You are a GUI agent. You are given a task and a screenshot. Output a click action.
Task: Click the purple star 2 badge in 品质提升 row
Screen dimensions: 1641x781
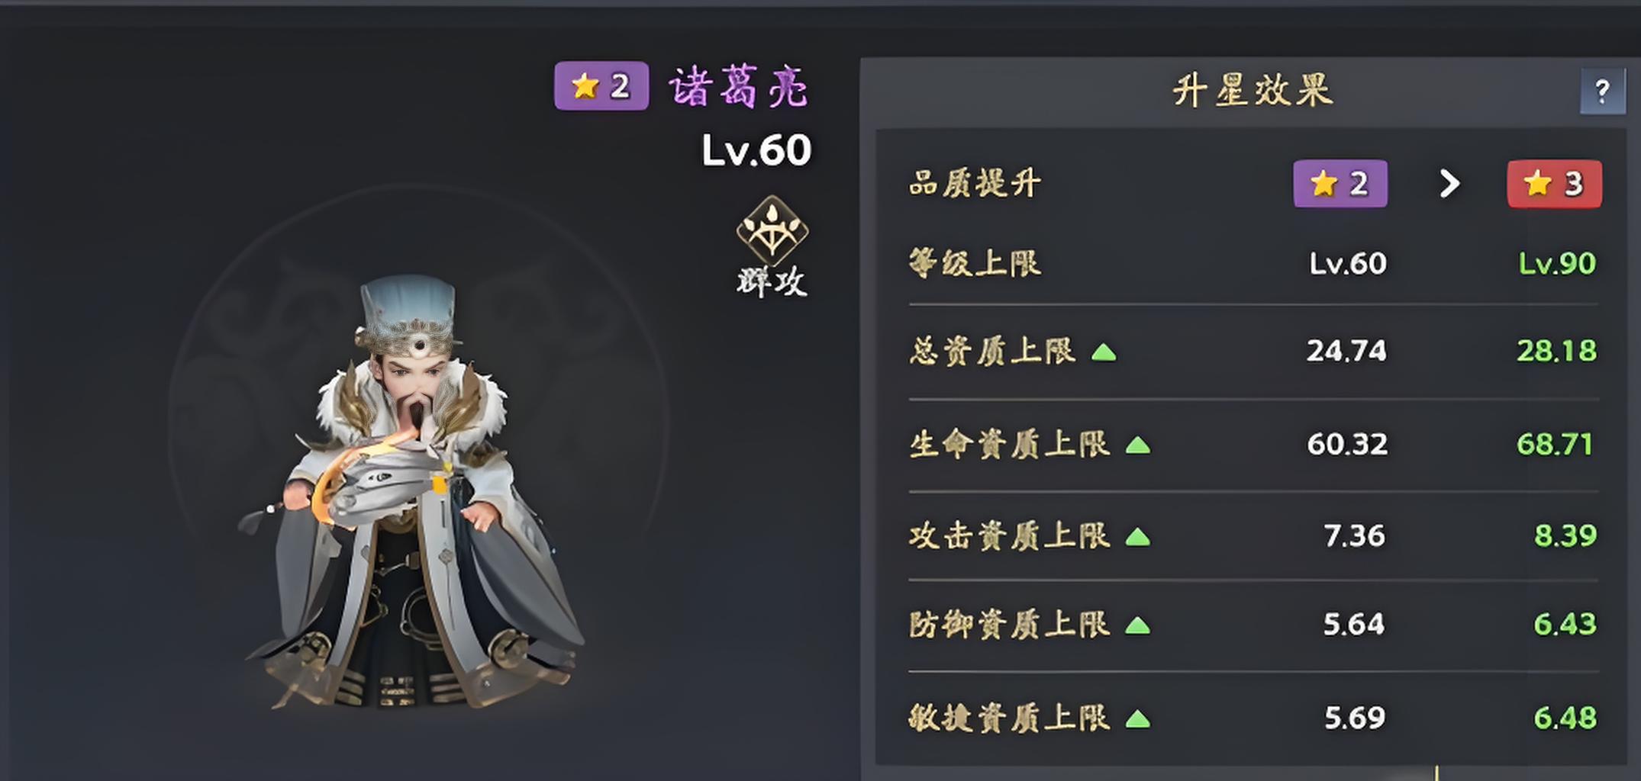(1340, 184)
